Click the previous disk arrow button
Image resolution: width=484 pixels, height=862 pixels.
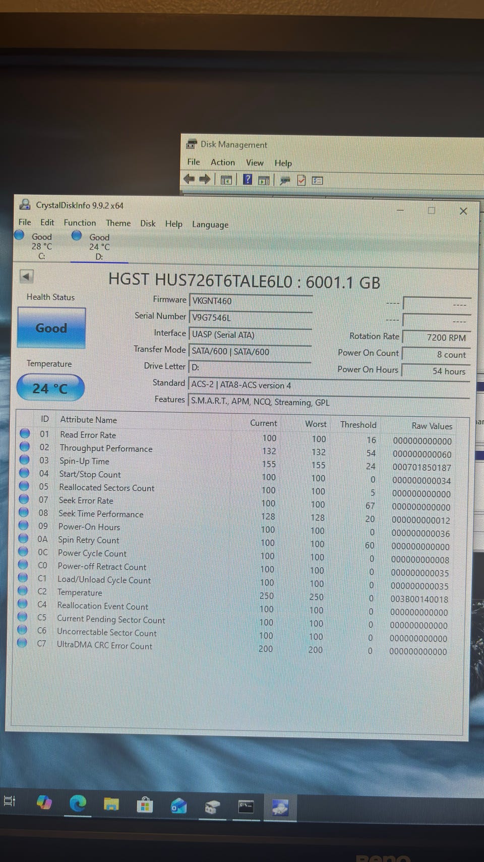pyautogui.click(x=27, y=276)
